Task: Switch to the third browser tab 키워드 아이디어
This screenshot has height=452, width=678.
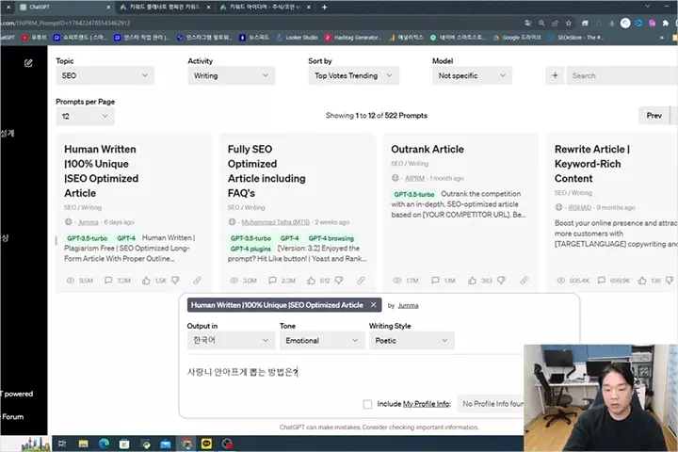Action: click(x=265, y=7)
